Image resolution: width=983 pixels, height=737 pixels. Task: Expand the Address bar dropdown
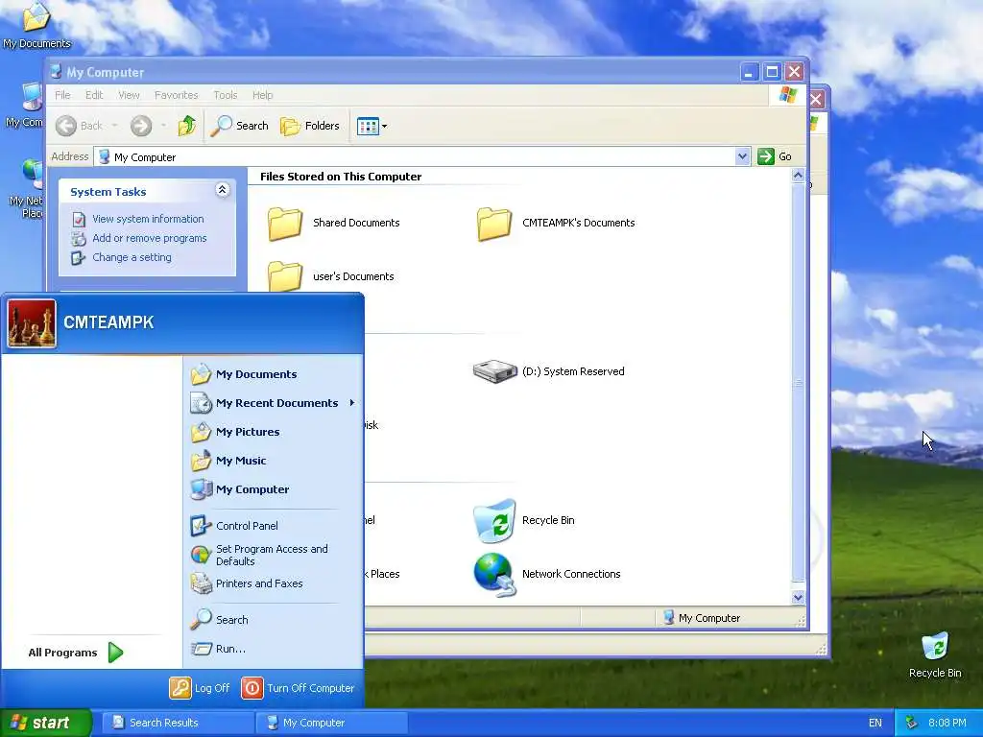point(742,156)
